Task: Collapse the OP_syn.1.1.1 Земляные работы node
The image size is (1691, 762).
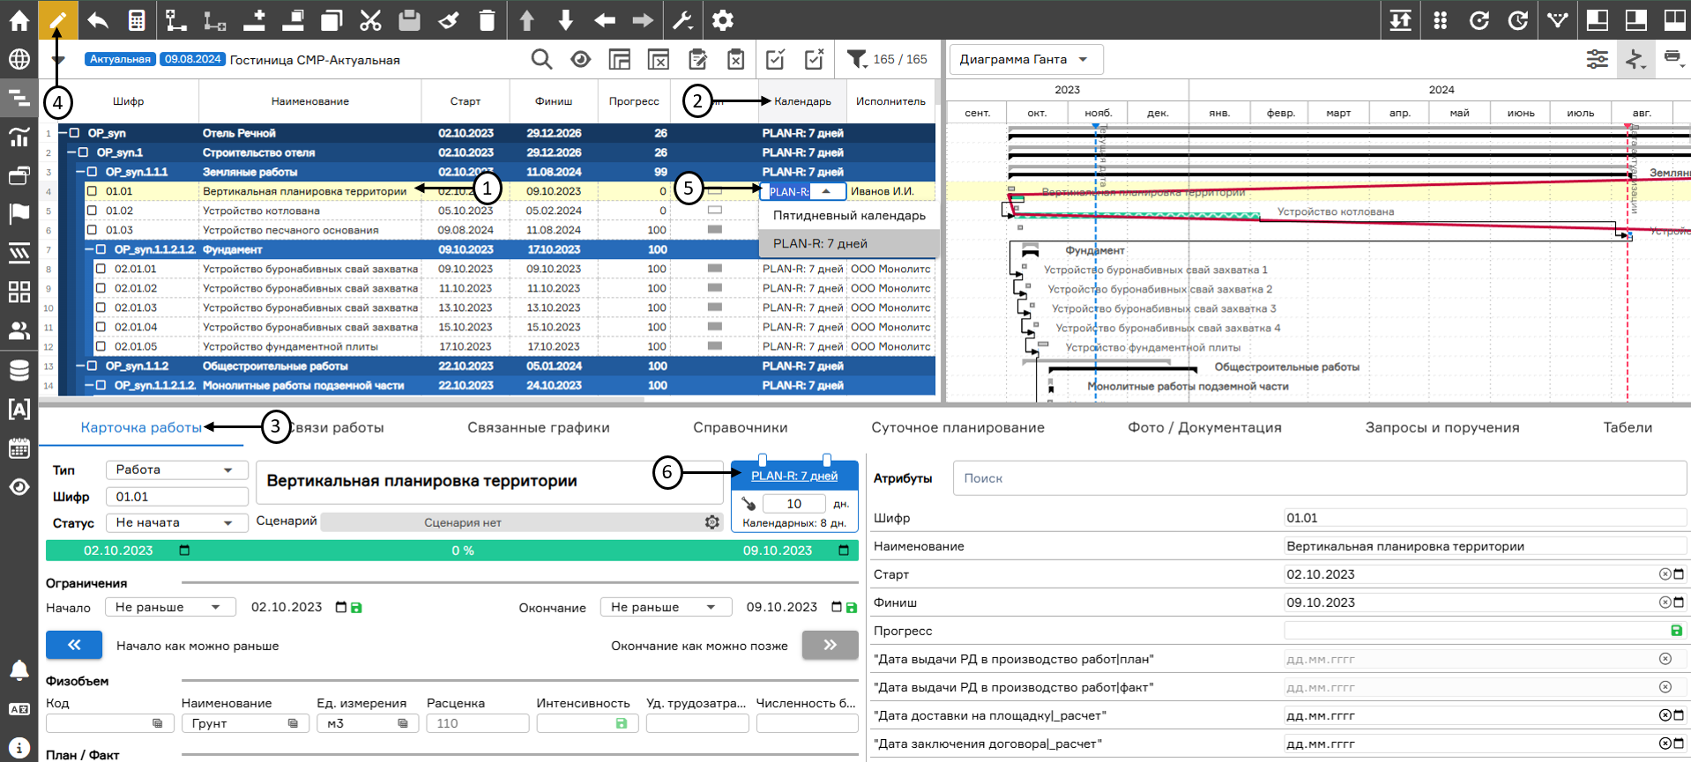Action: 80,172
